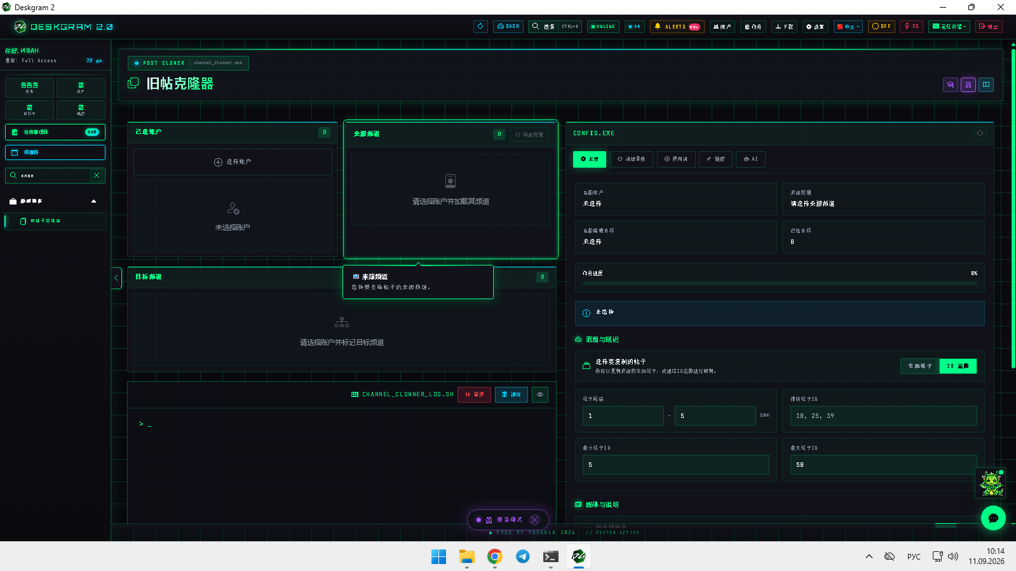Open the settings gear in top toolbar
Viewport: 1016px width, 571px height.
815,27
